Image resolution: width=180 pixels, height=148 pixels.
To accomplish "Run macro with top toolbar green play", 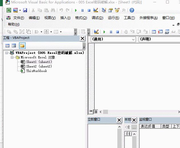I will pos(76,10).
